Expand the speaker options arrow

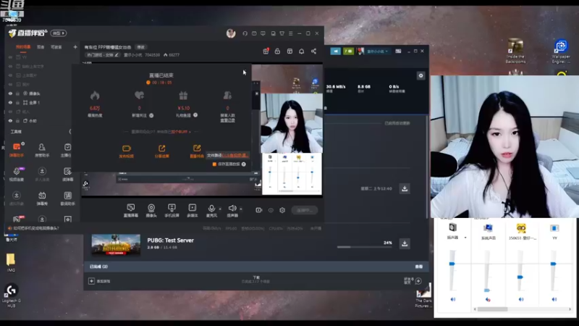241,209
